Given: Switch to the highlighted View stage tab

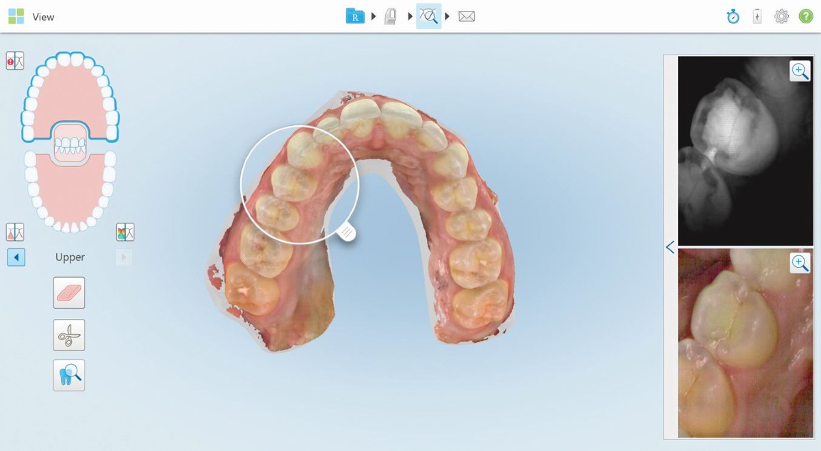Looking at the screenshot, I should (429, 15).
